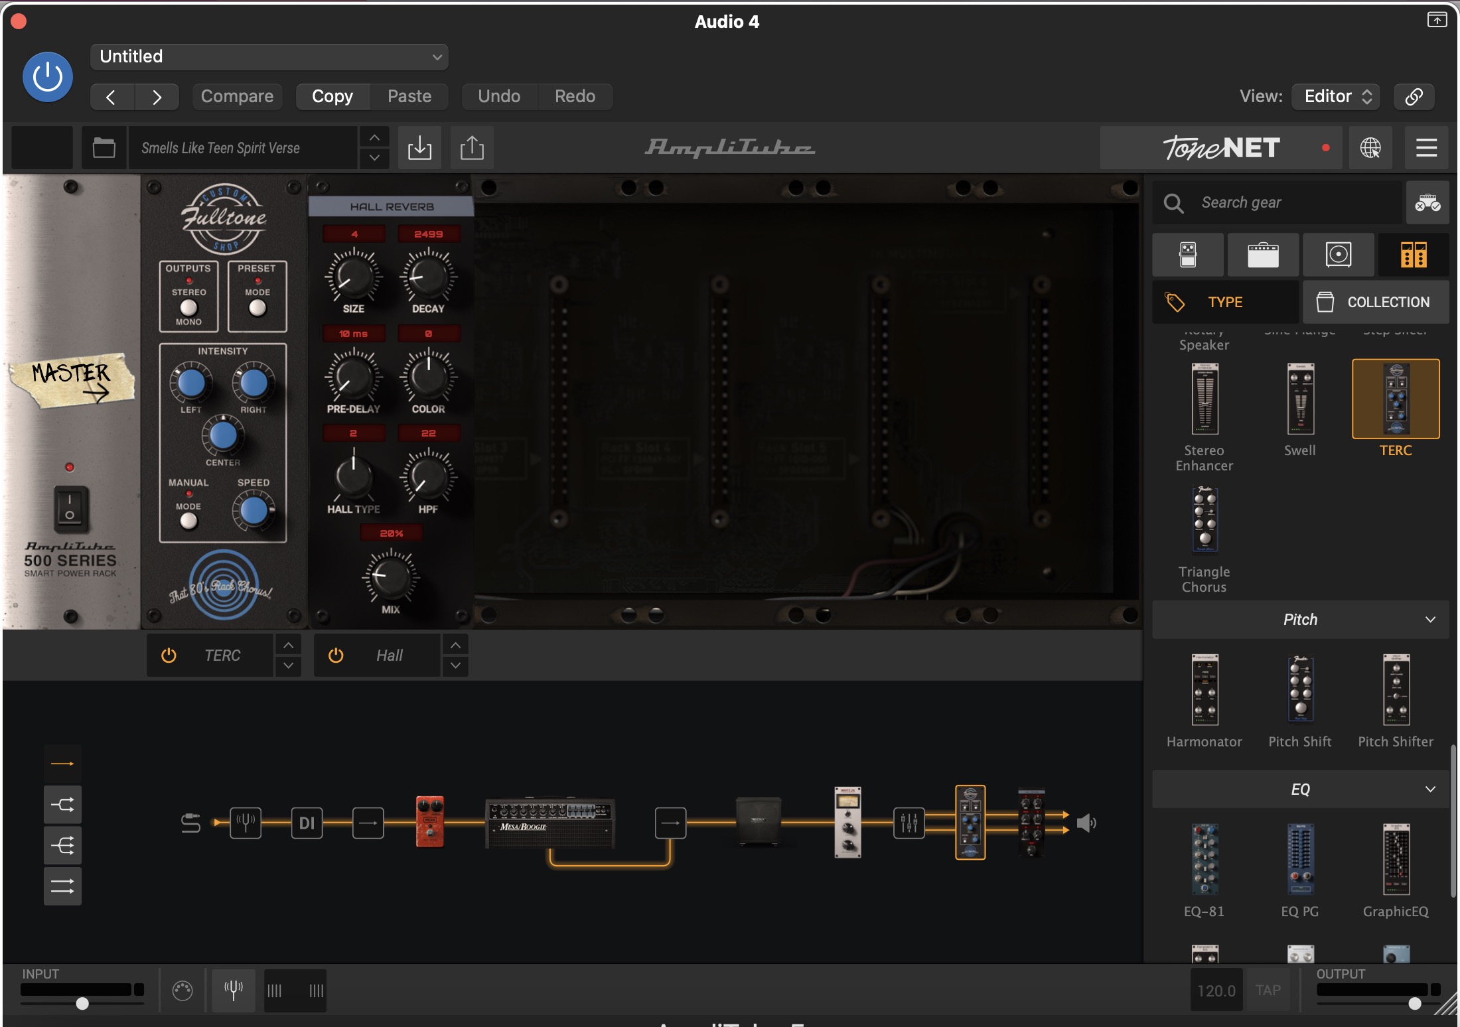Select the stomp pedal gear category
The height and width of the screenshot is (1027, 1460).
(1188, 255)
